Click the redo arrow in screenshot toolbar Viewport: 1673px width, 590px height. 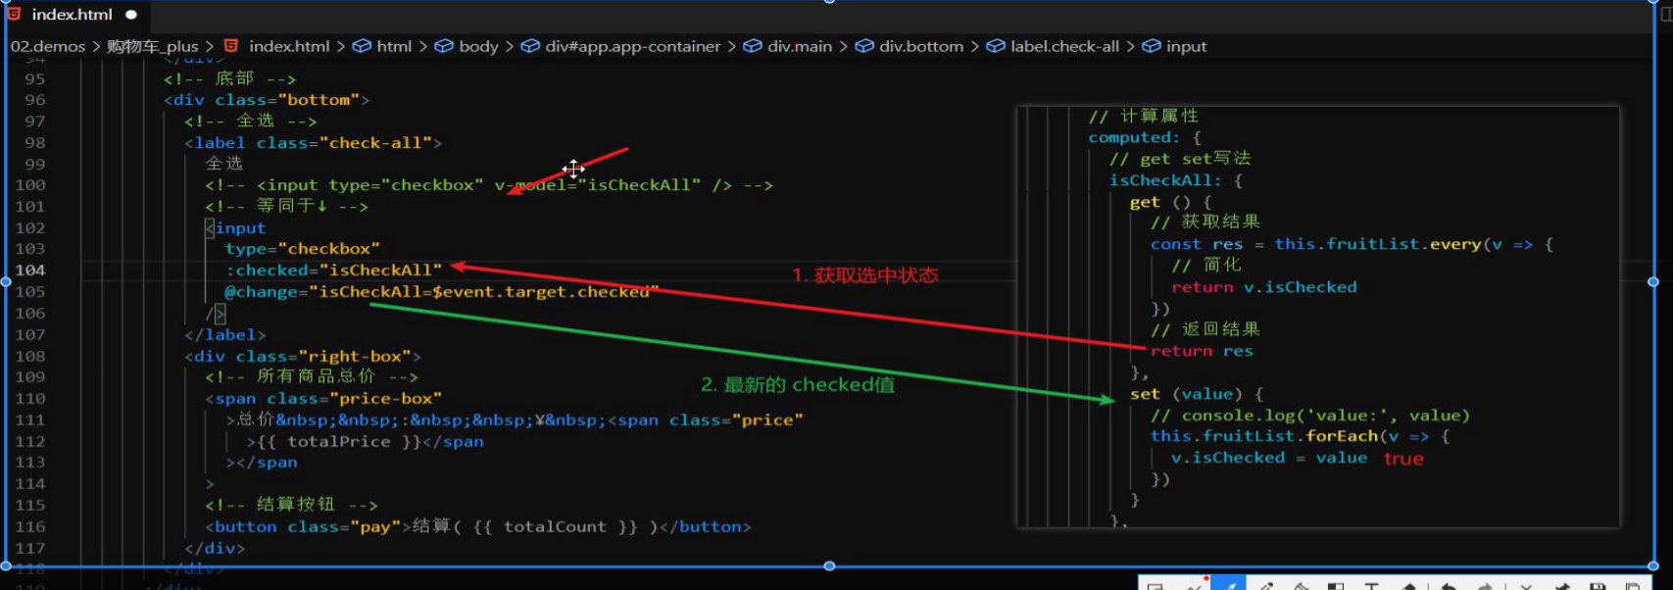pyautogui.click(x=1486, y=585)
